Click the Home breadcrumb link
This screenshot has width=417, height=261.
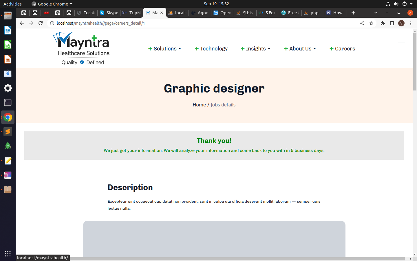click(x=199, y=105)
